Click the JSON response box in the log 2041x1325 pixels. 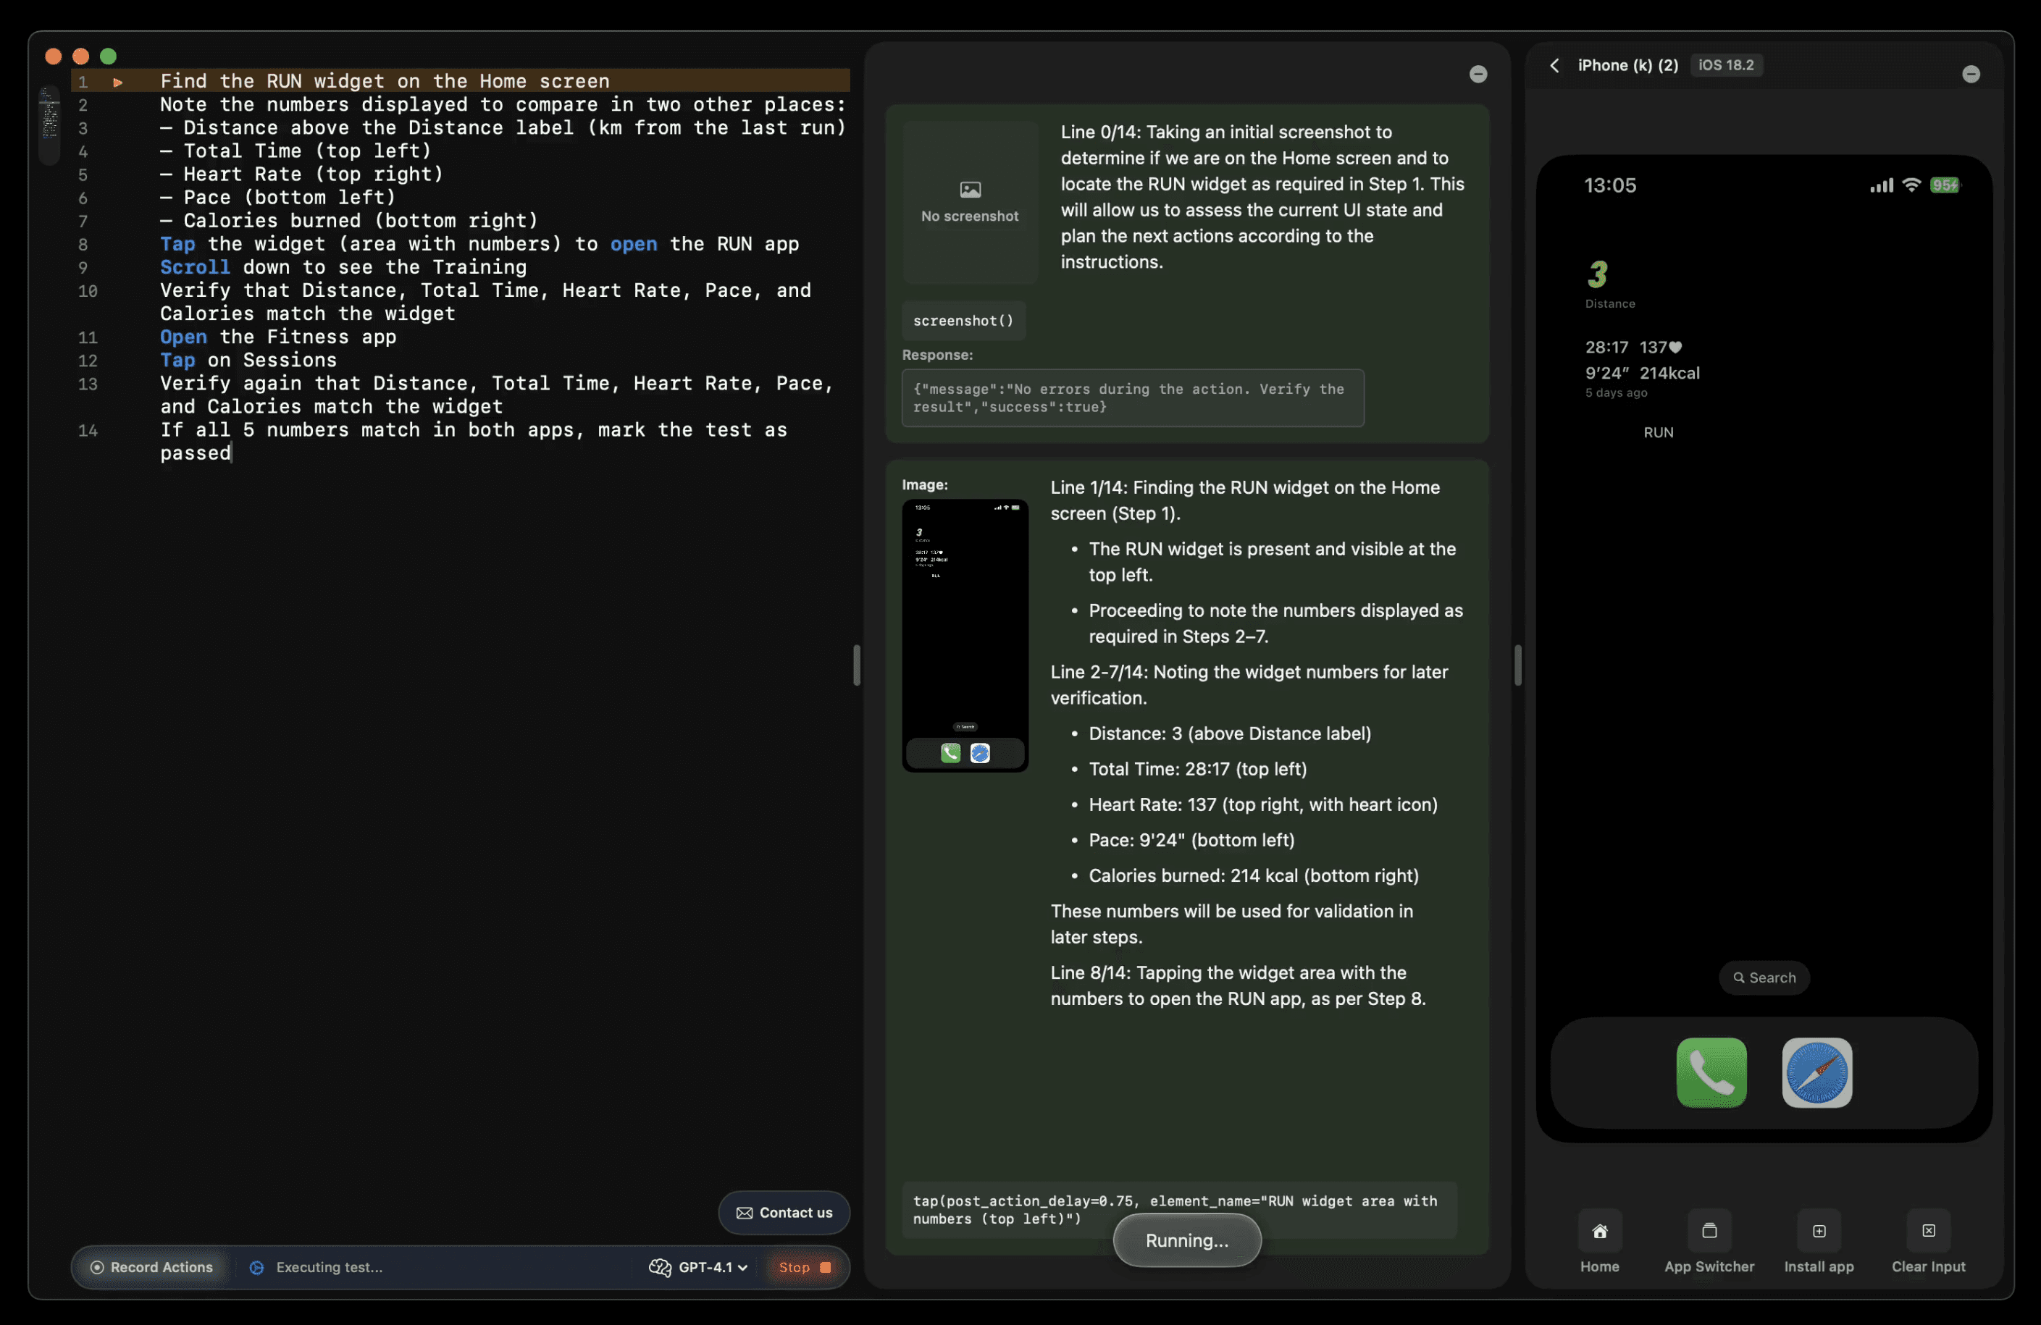[x=1132, y=397]
